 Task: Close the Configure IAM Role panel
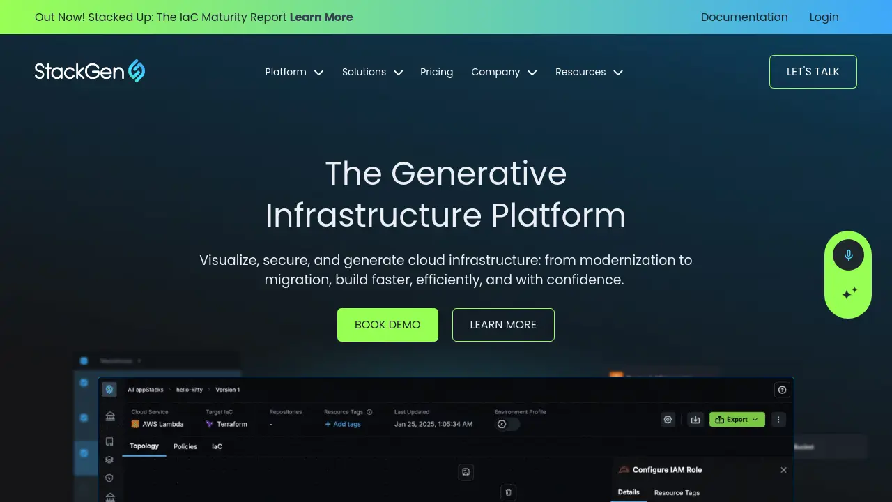pyautogui.click(x=783, y=470)
